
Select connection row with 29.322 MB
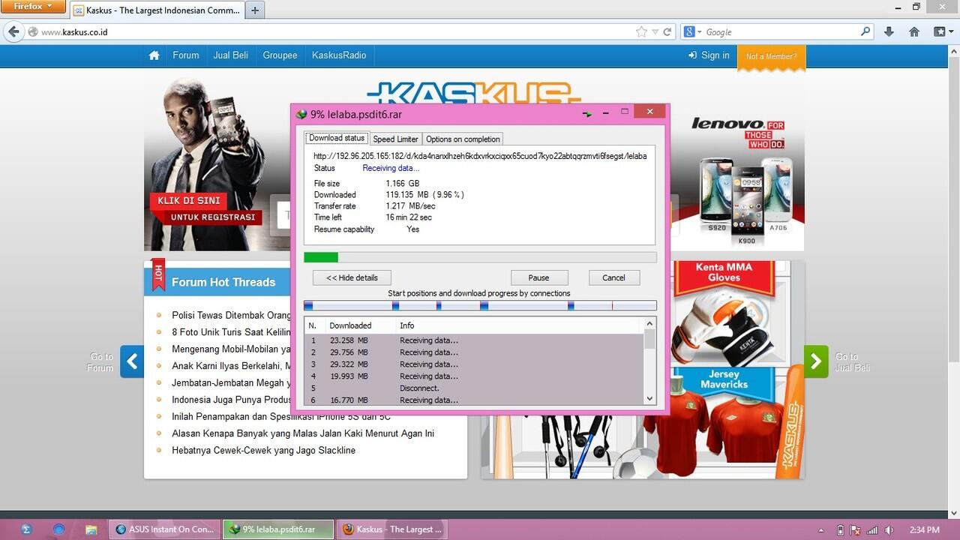coord(474,364)
